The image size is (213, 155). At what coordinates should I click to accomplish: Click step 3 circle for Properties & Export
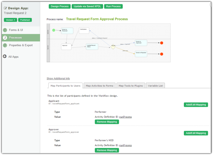tap(5, 45)
